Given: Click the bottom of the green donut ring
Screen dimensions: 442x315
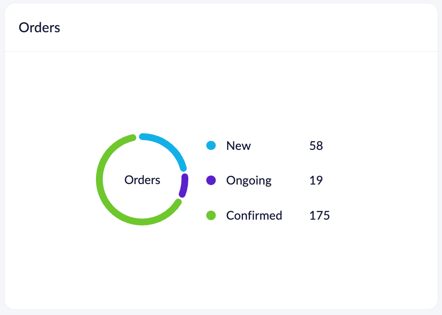Looking at the screenshot, I should [142, 222].
